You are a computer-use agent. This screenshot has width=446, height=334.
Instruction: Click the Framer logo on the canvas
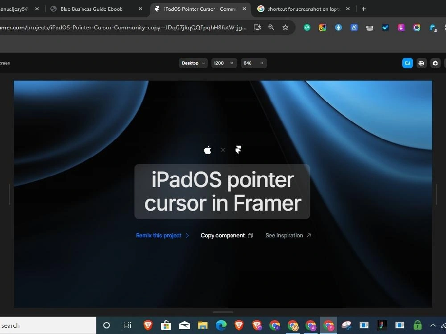pyautogui.click(x=238, y=149)
